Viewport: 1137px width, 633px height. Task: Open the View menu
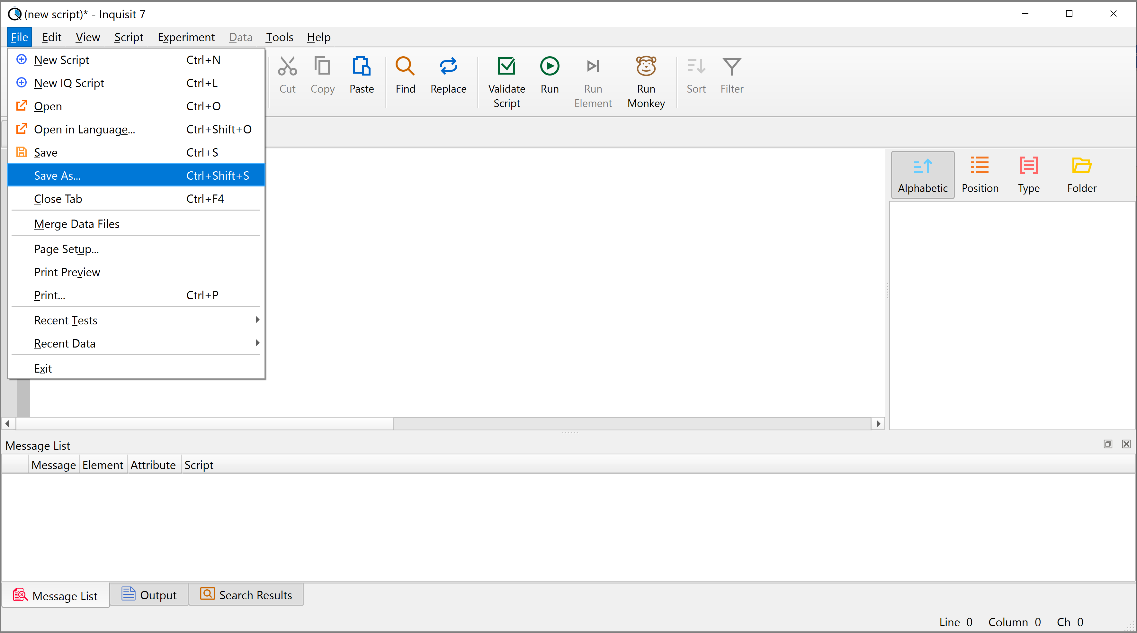pyautogui.click(x=87, y=37)
